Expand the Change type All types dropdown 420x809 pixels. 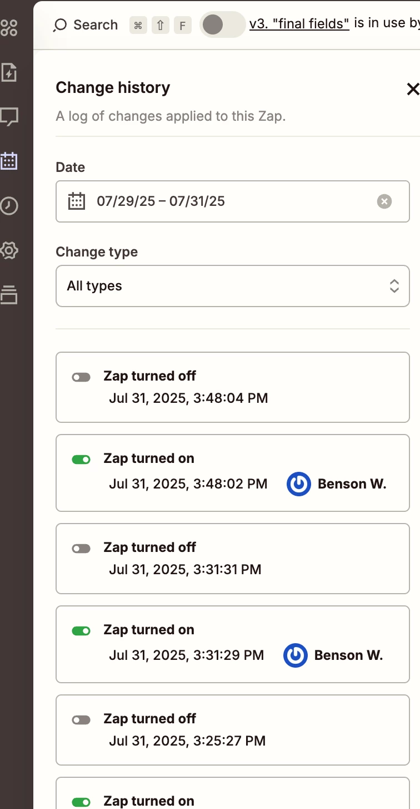pyautogui.click(x=233, y=286)
